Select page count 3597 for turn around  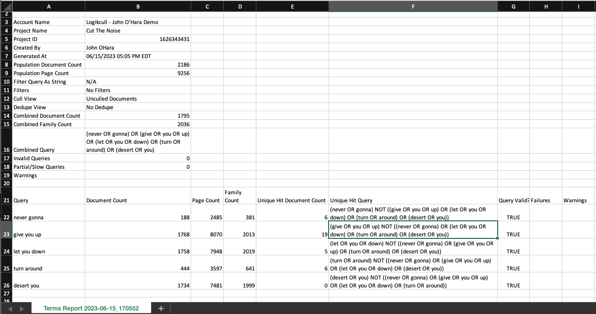(x=207, y=264)
